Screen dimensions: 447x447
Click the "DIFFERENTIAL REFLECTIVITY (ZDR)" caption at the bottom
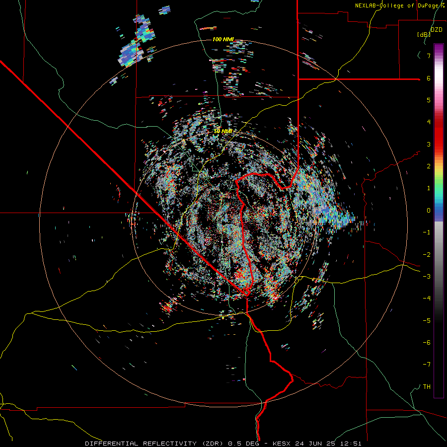pos(155,444)
